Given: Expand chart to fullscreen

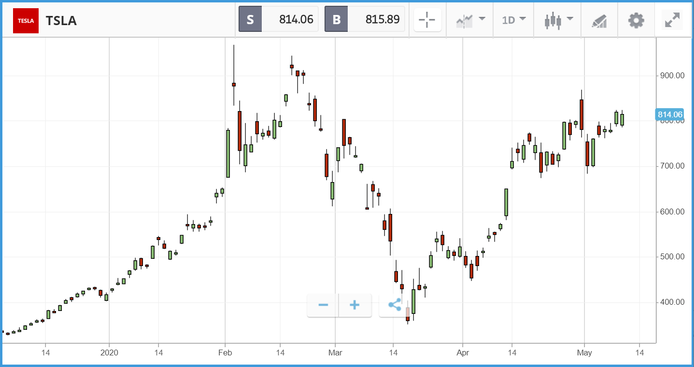Looking at the screenshot, I should coord(672,20).
